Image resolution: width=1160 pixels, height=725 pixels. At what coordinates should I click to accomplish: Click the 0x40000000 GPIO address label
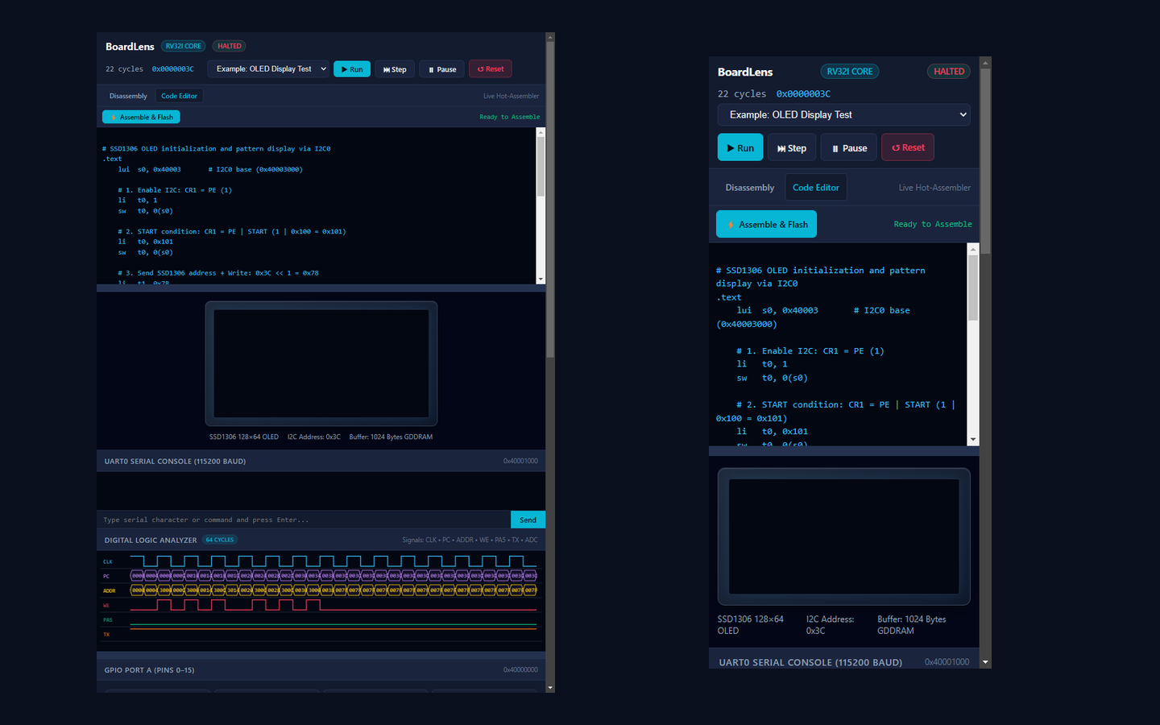(520, 670)
